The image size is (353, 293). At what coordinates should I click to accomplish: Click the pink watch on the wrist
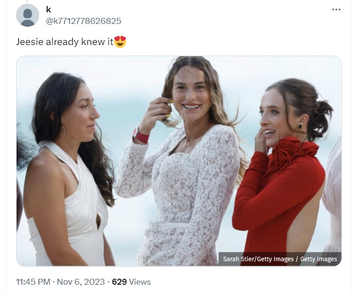coord(141,136)
